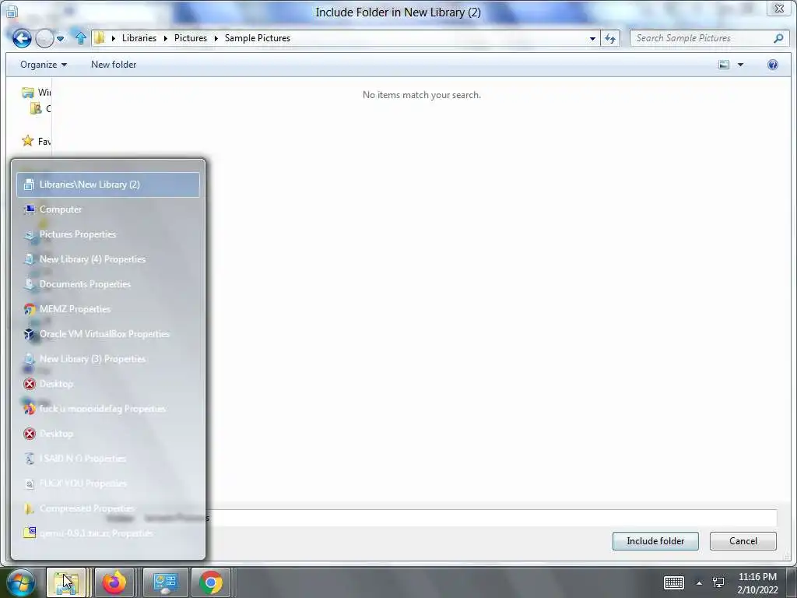Click Libraries in the address breadcrumb
This screenshot has height=598, width=797.
(139, 38)
